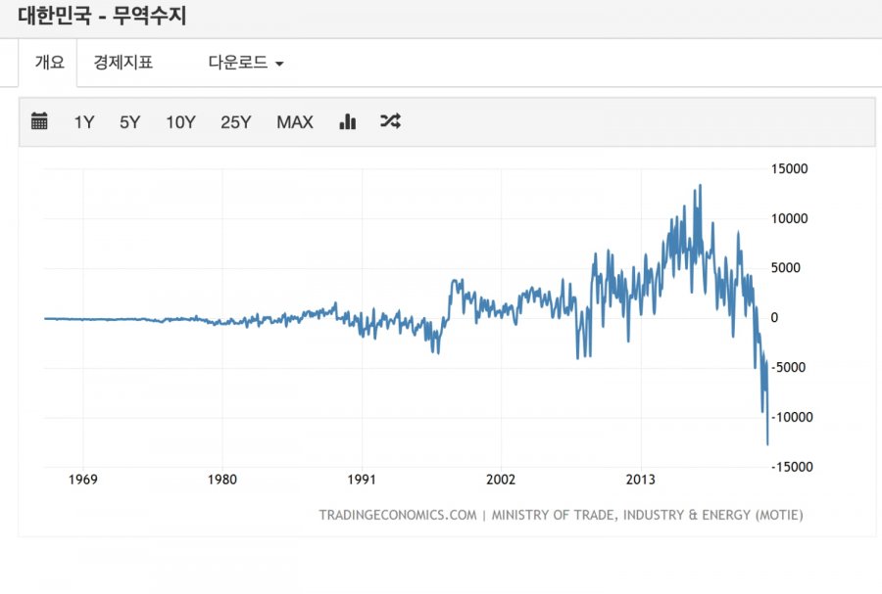Click the TRADINGECONOMICS.COM source text
This screenshot has height=594, width=882.
coord(398,515)
